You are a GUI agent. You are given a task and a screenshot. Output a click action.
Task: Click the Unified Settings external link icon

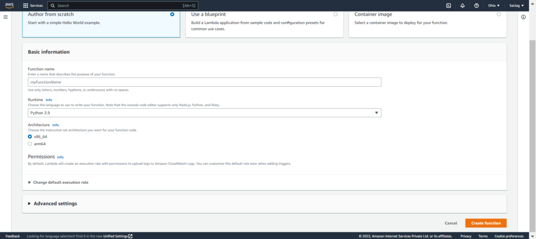point(130,236)
